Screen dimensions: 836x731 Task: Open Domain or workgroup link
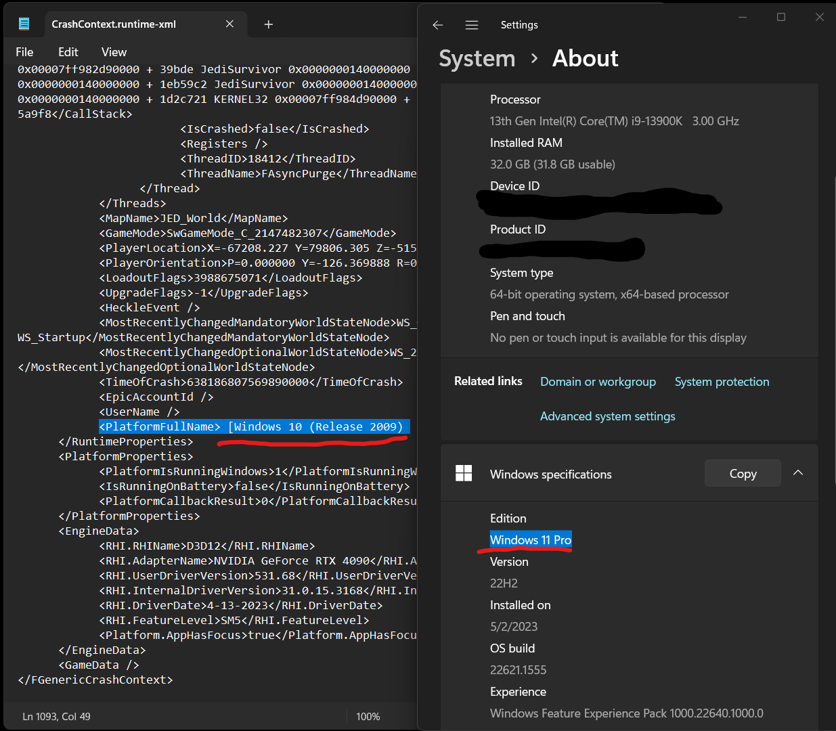point(598,382)
